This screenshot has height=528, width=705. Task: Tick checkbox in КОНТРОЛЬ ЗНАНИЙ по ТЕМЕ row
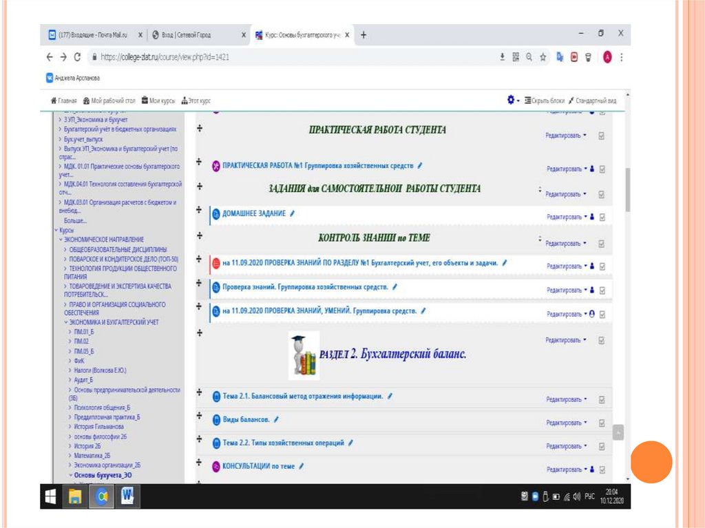click(x=602, y=244)
